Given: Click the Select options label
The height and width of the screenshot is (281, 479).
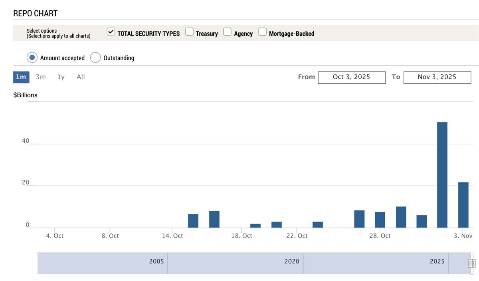Looking at the screenshot, I should [x=42, y=31].
